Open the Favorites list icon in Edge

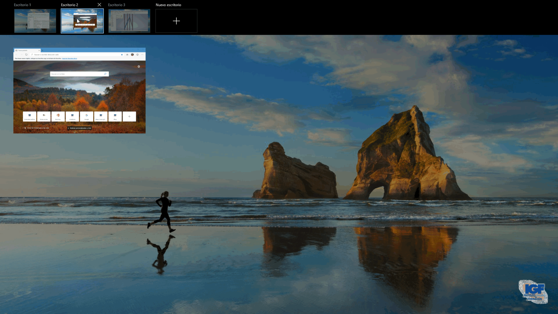coord(127,54)
